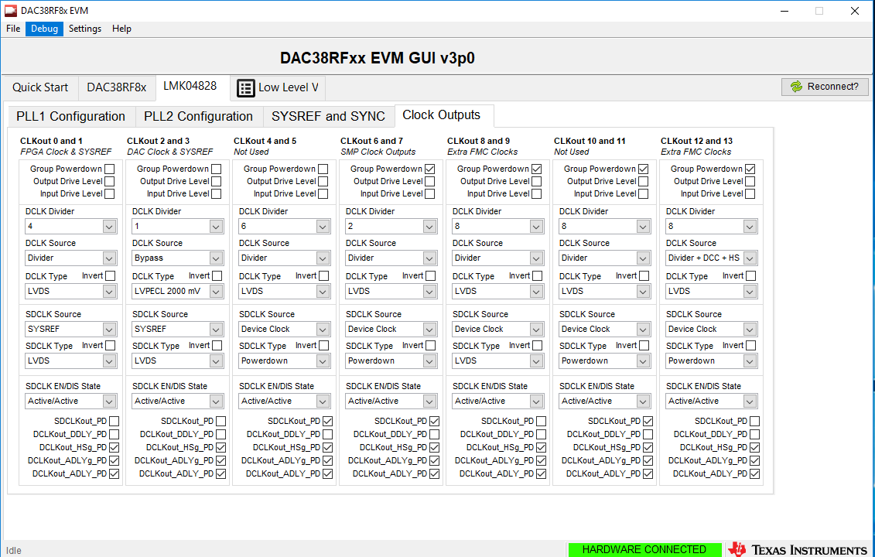The height and width of the screenshot is (557, 875).
Task: Click the CLKout 10 and 11 heading
Action: (x=590, y=141)
